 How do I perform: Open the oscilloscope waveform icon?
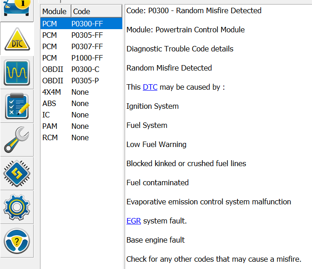pos(17,73)
